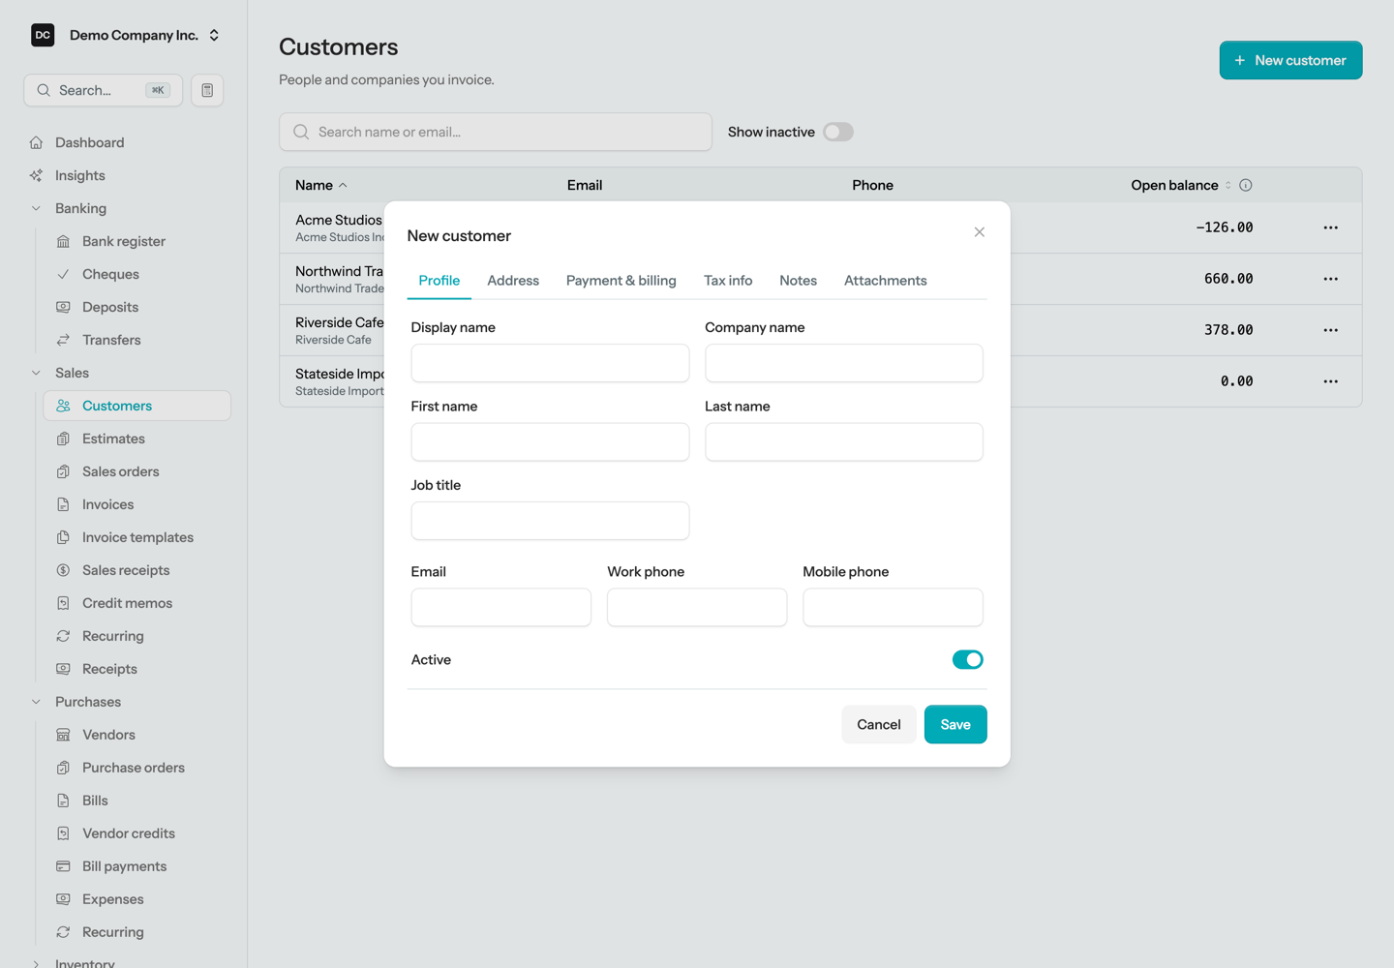Click the Estimates document icon
The width and height of the screenshot is (1394, 968).
pyautogui.click(x=63, y=439)
